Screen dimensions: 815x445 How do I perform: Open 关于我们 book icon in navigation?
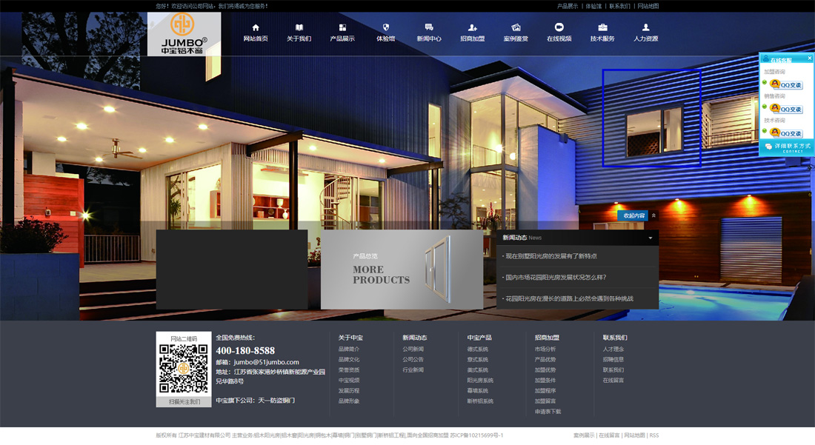[x=299, y=27]
